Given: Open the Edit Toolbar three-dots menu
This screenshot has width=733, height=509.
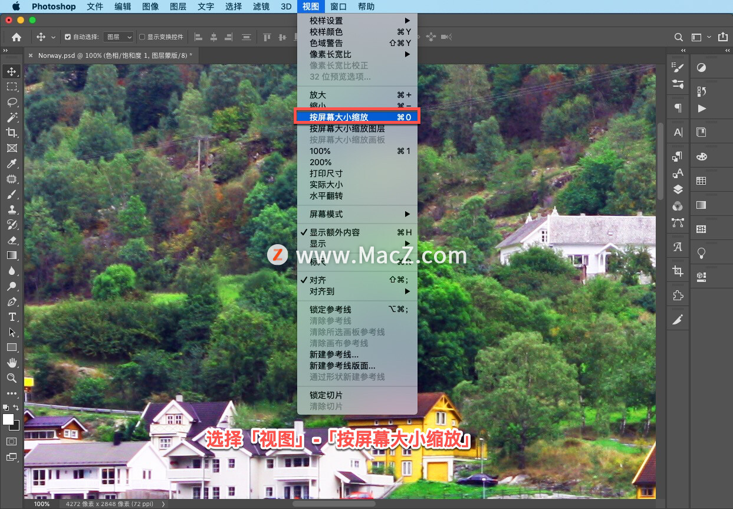Looking at the screenshot, I should [12, 393].
